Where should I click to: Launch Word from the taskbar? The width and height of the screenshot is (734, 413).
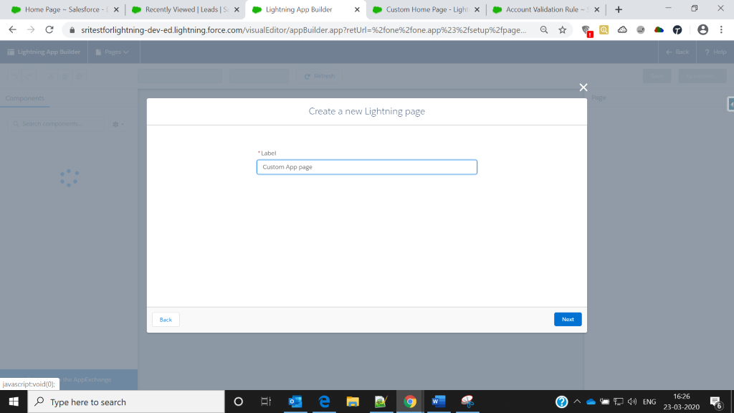pyautogui.click(x=438, y=402)
